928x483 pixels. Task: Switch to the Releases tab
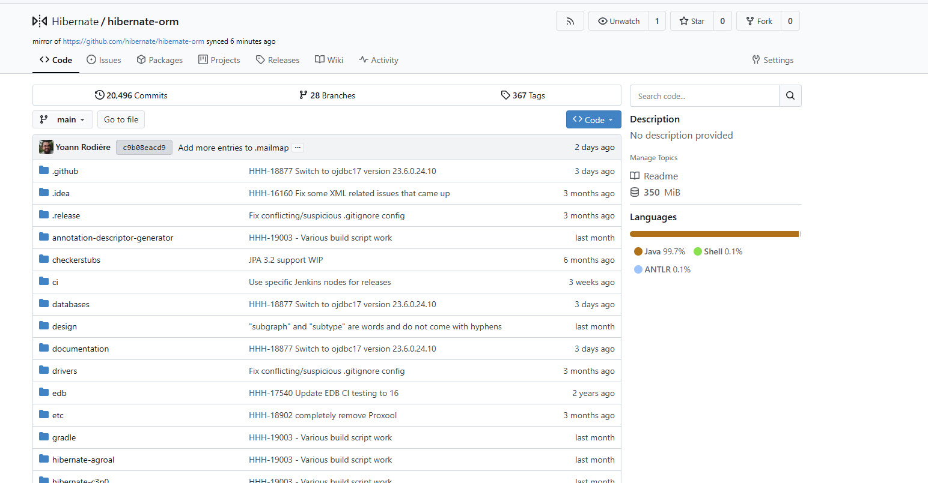point(278,60)
